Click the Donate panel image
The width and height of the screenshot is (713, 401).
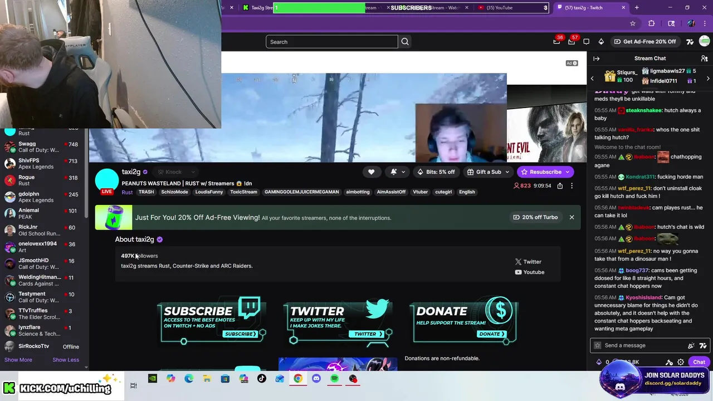click(465, 321)
